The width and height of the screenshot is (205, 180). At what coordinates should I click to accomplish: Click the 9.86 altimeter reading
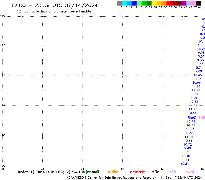200,60
